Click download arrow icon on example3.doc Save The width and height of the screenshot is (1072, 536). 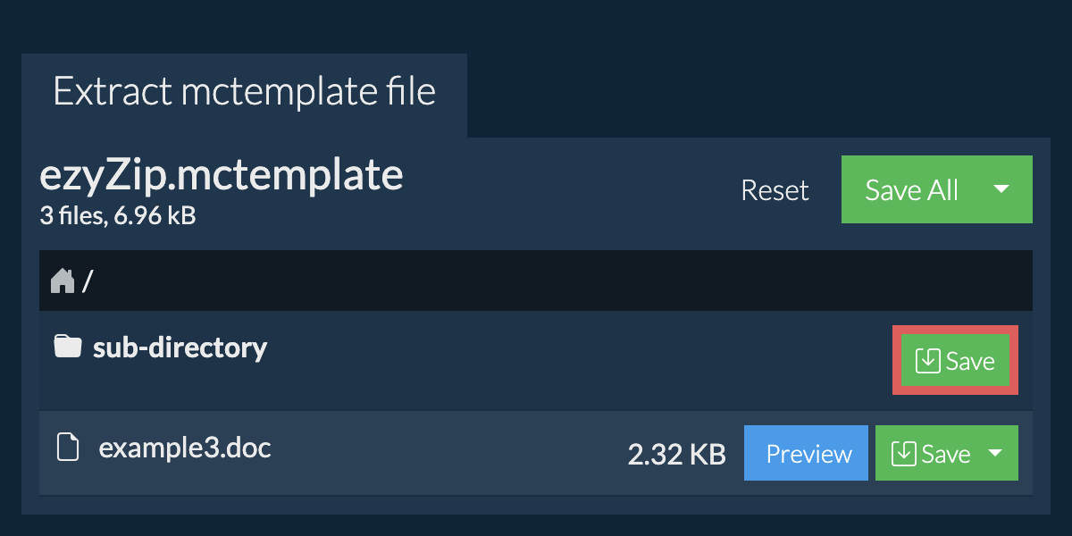[904, 454]
